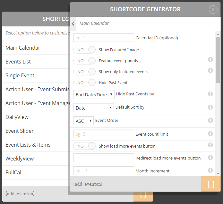223x204 pixels.
Task: Toggle Show Featured Image switch
Action: click(84, 50)
